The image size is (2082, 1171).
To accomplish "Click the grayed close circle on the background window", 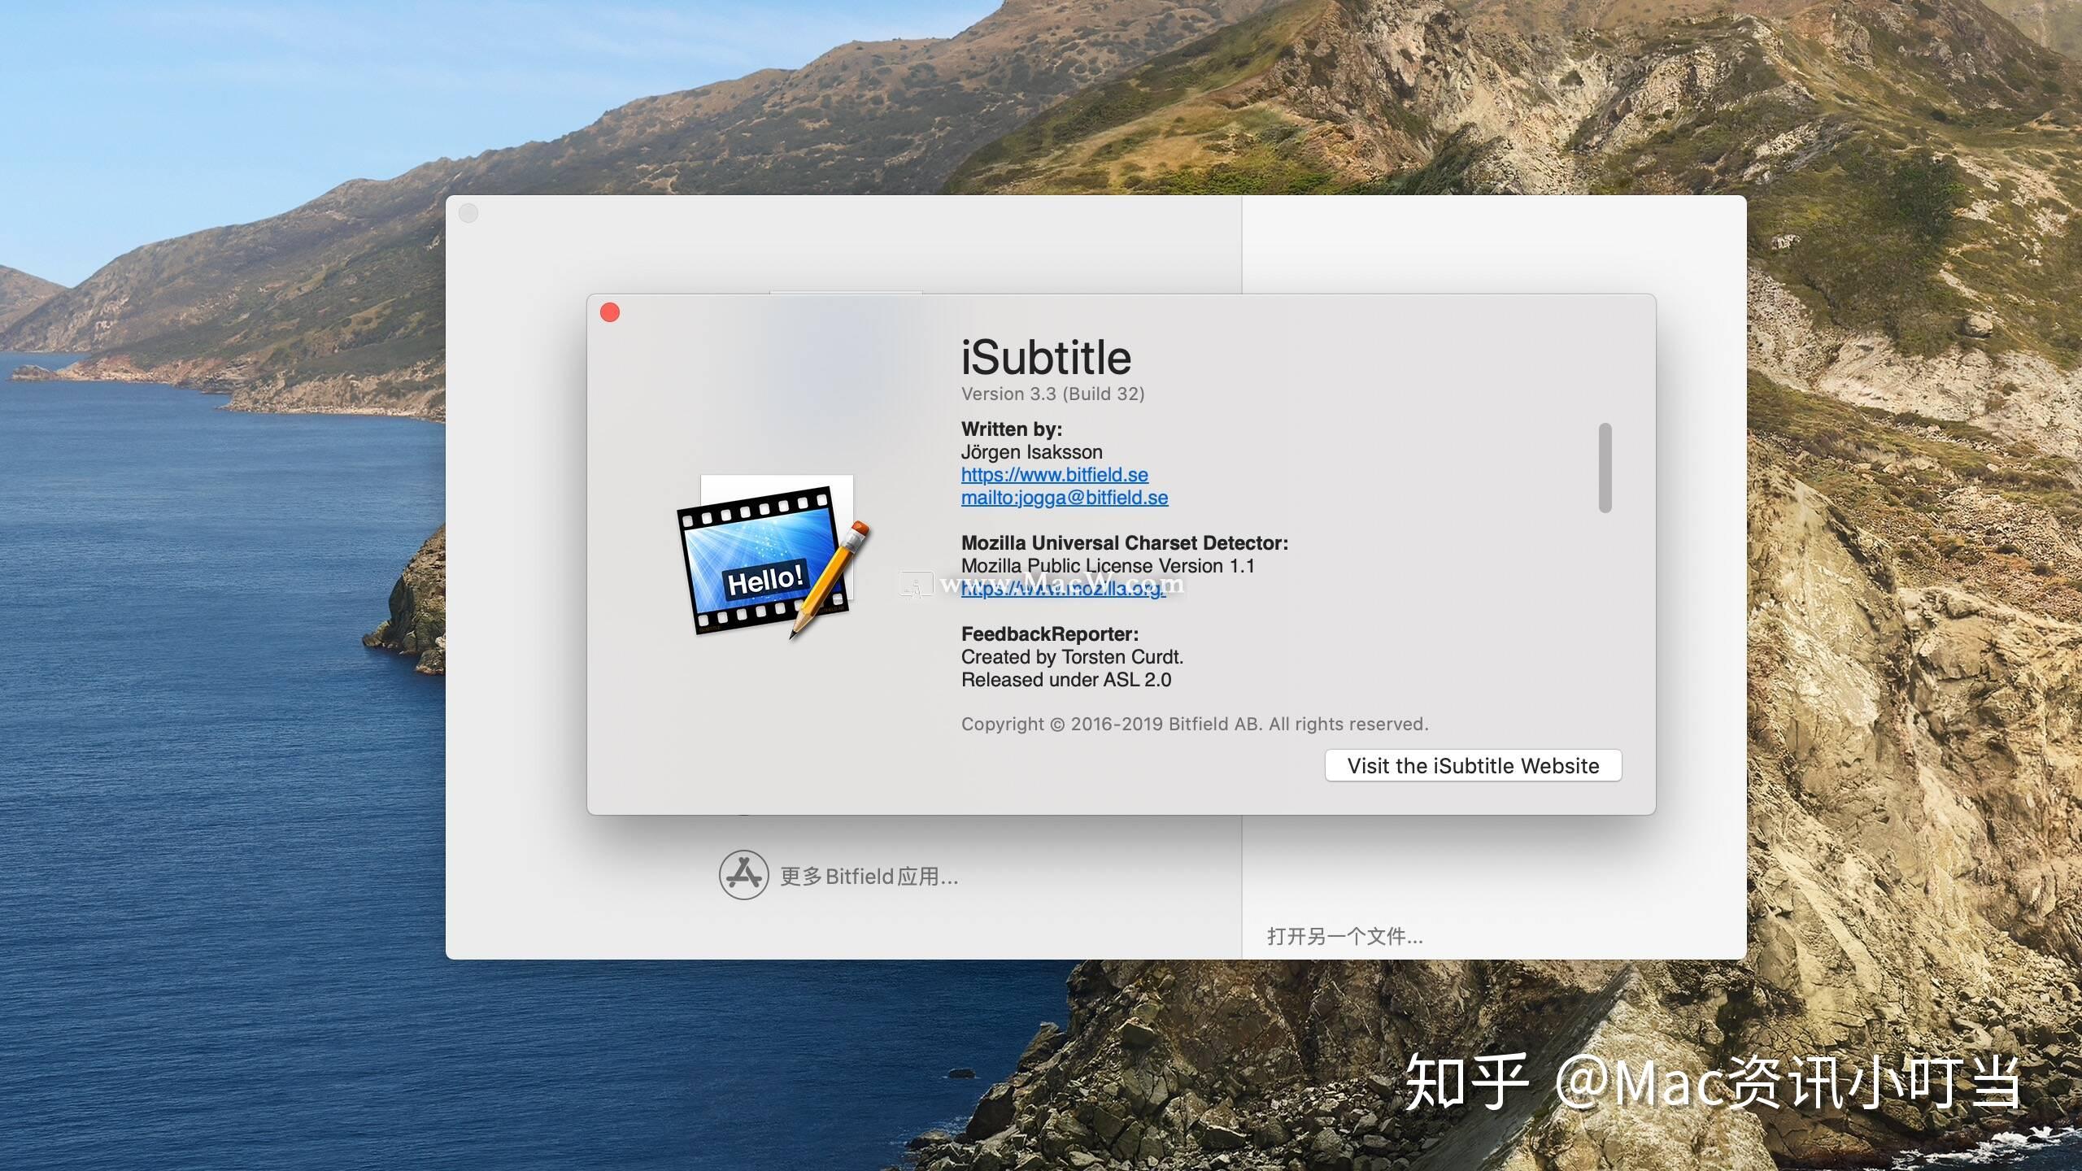I will (468, 213).
